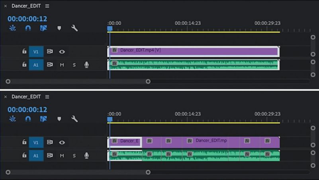Close the lower Dancer_EDIT sequence tab
Viewport: 319px width, 180px height.
pos(6,97)
